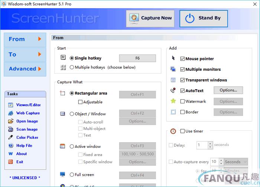Viewport: 260px width, 187px height.
Task: Open the Rectangular area Ctrl+F1 hotkey selector
Action: point(137,94)
